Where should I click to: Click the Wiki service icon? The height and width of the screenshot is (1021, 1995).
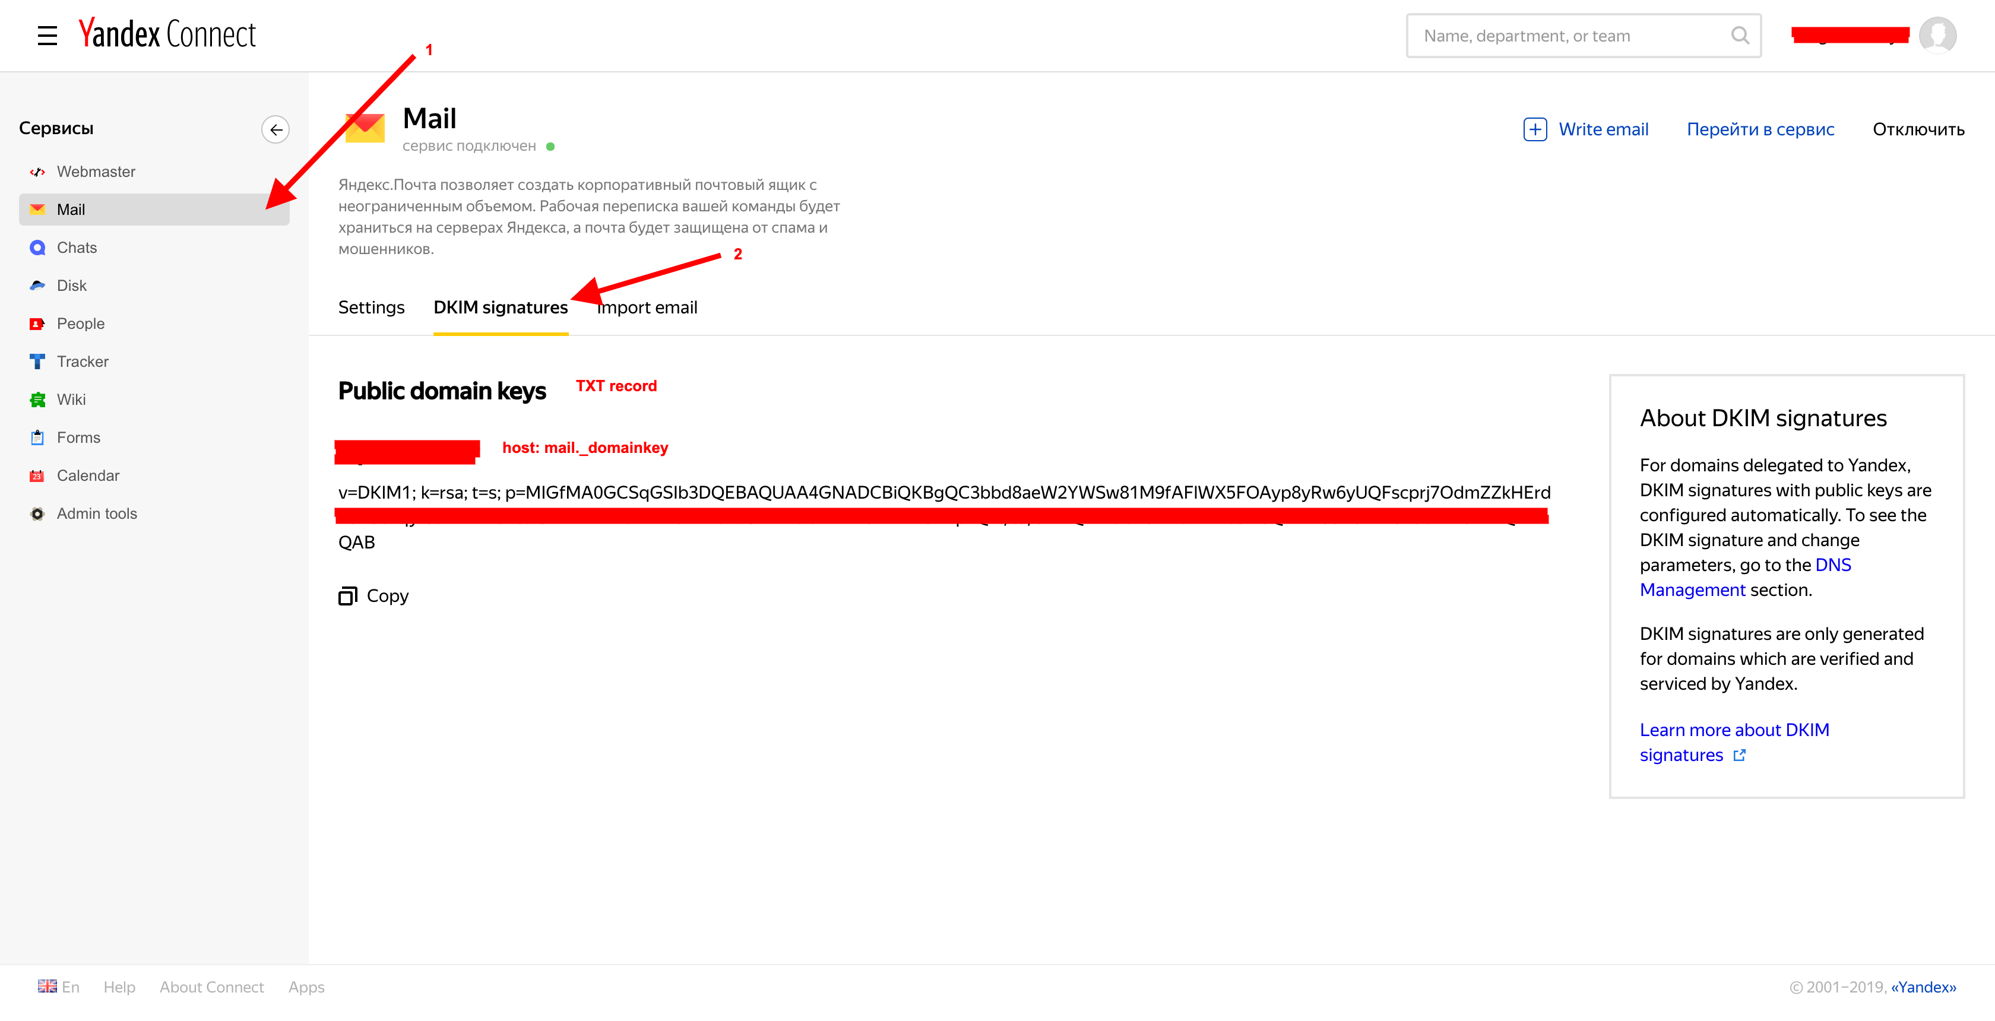click(x=37, y=399)
